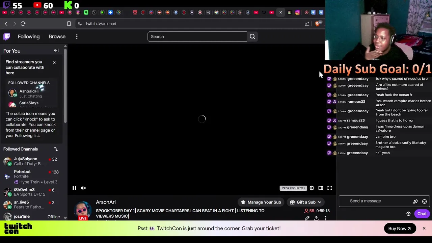Close the active browser tab
The width and height of the screenshot is (432, 243).
(280, 12)
